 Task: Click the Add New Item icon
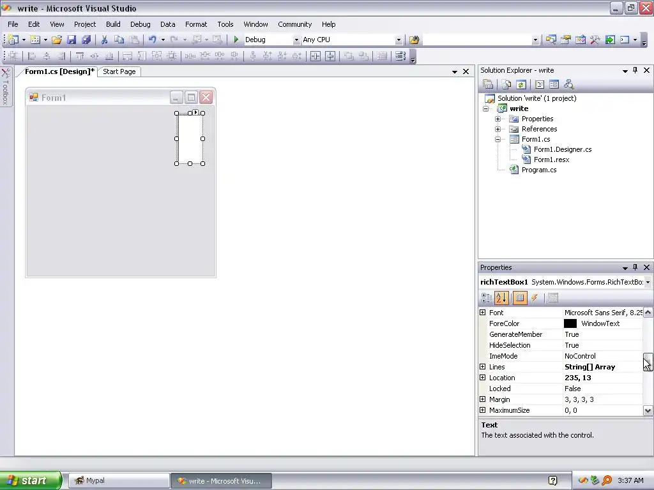pos(36,40)
